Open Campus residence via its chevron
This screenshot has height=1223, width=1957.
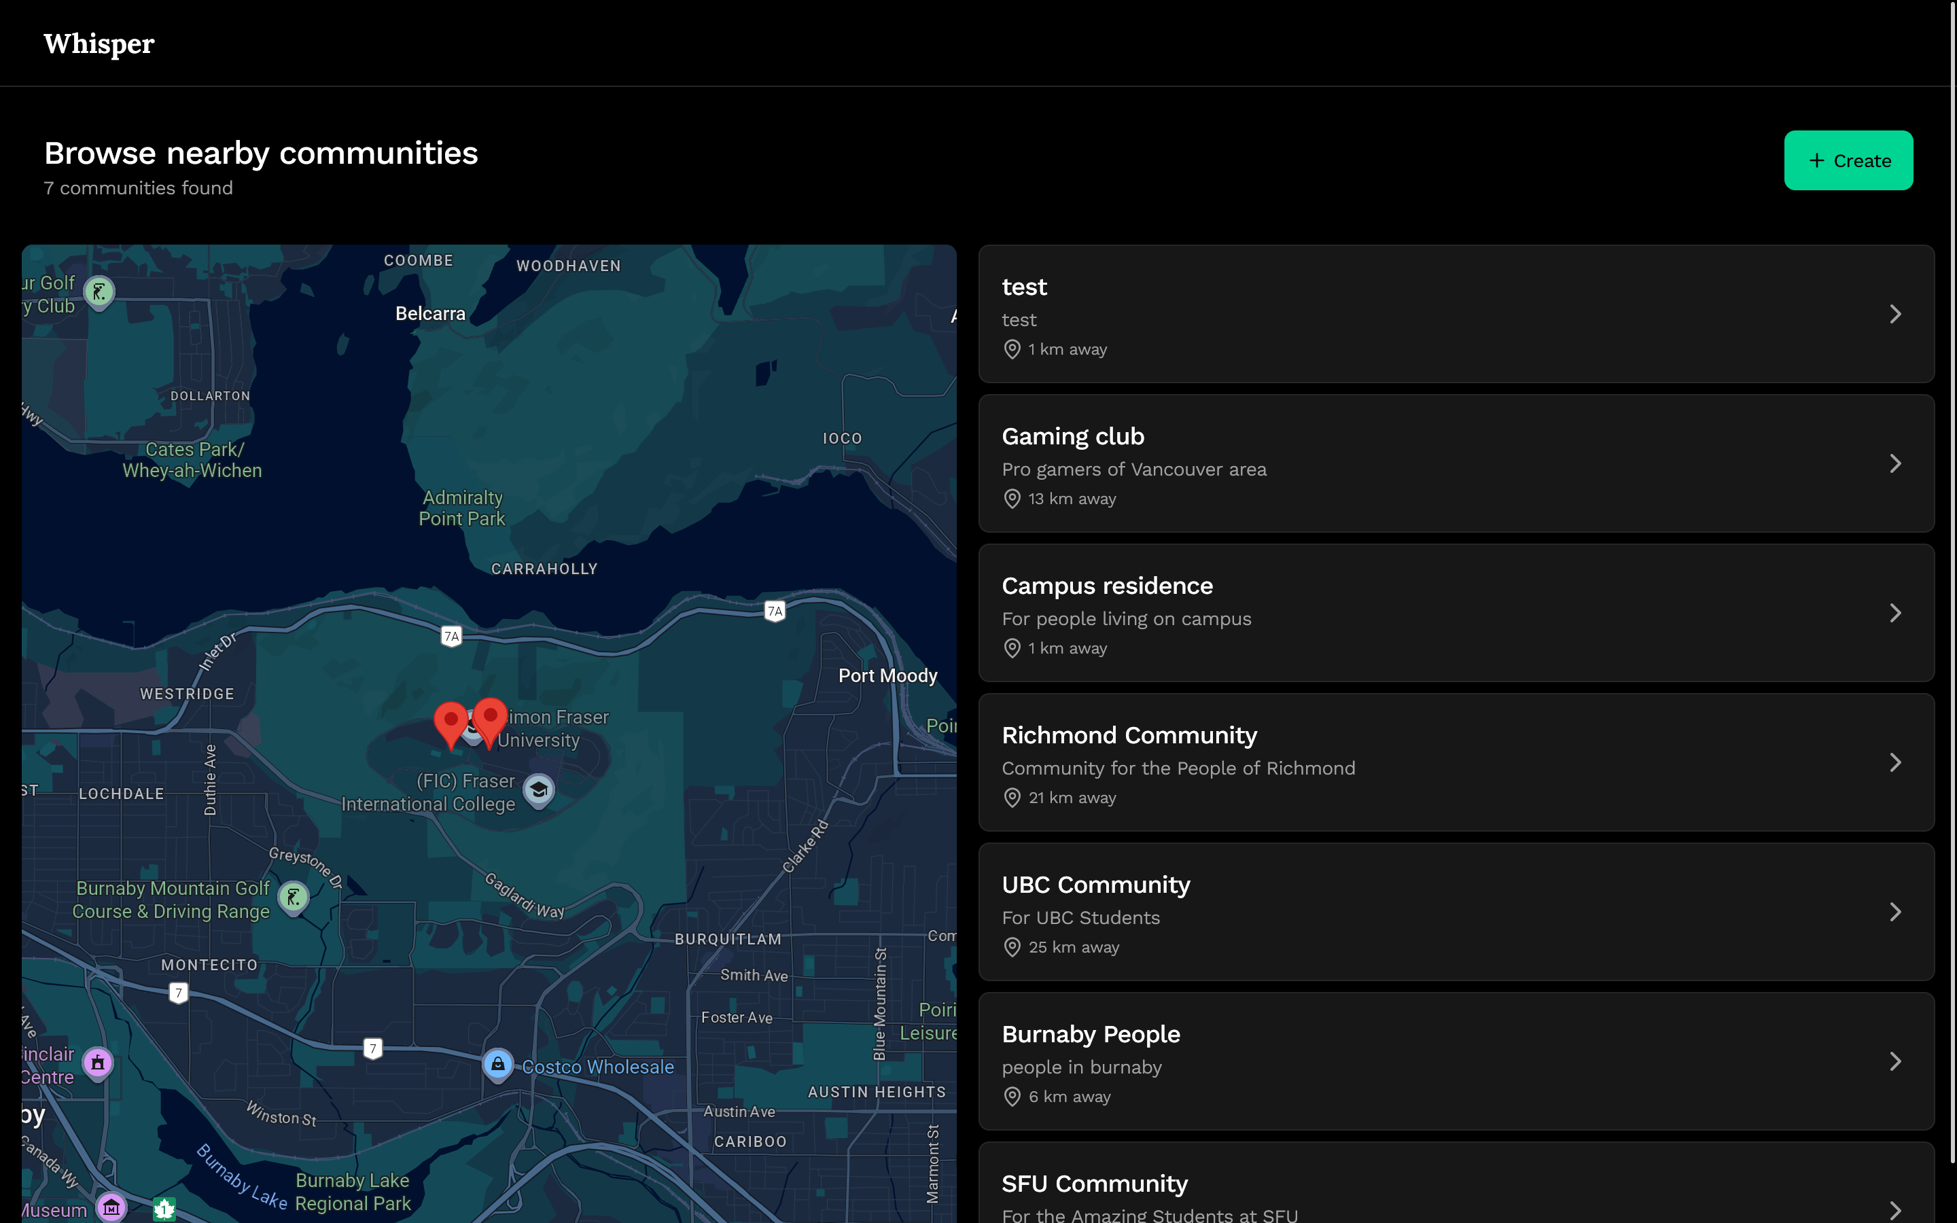pyautogui.click(x=1894, y=613)
